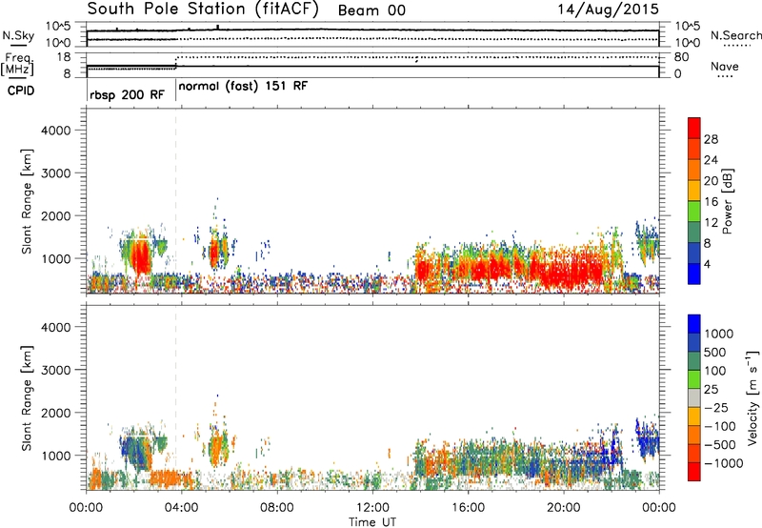Select the normal (fast) 151 RF label
Image resolution: width=762 pixels, height=528 pixels.
pos(243,87)
